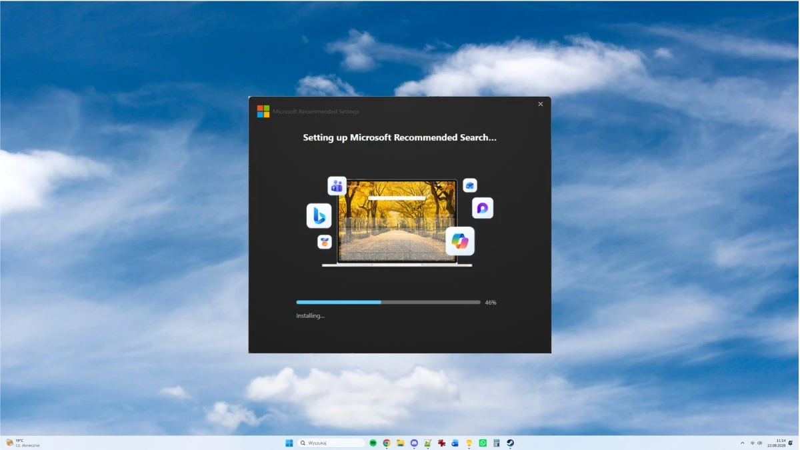Click the Wyszukaj taskbar search box
This screenshot has width=800, height=450.
click(x=331, y=443)
